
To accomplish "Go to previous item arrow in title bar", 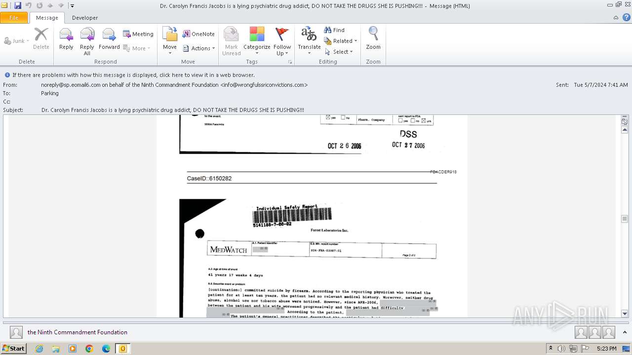I will pos(50,5).
